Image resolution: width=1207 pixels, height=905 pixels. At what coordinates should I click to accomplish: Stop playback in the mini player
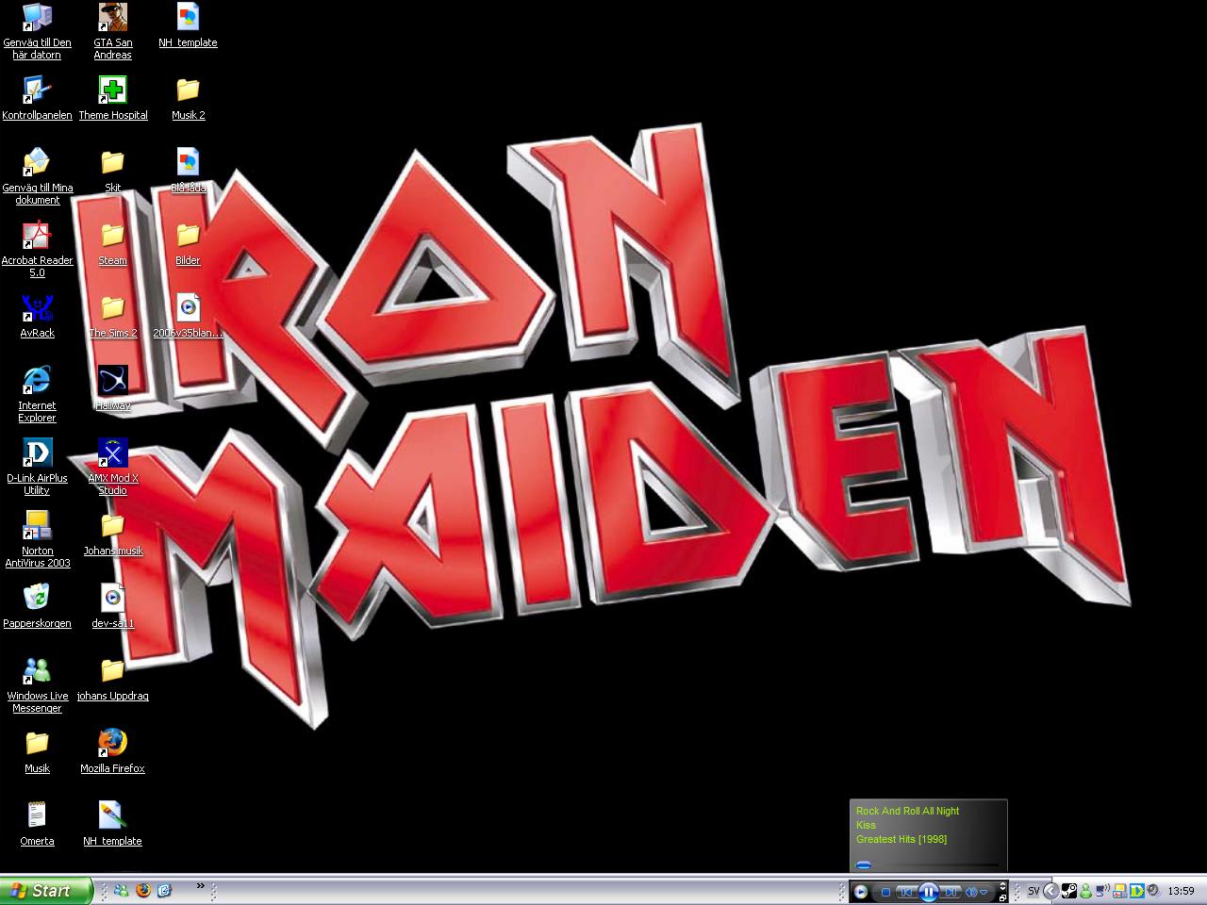885,892
